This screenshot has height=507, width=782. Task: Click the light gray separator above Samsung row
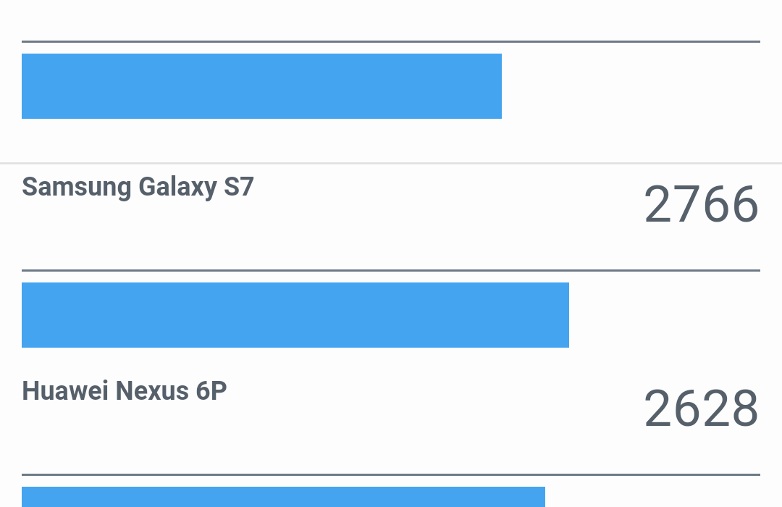click(x=391, y=163)
